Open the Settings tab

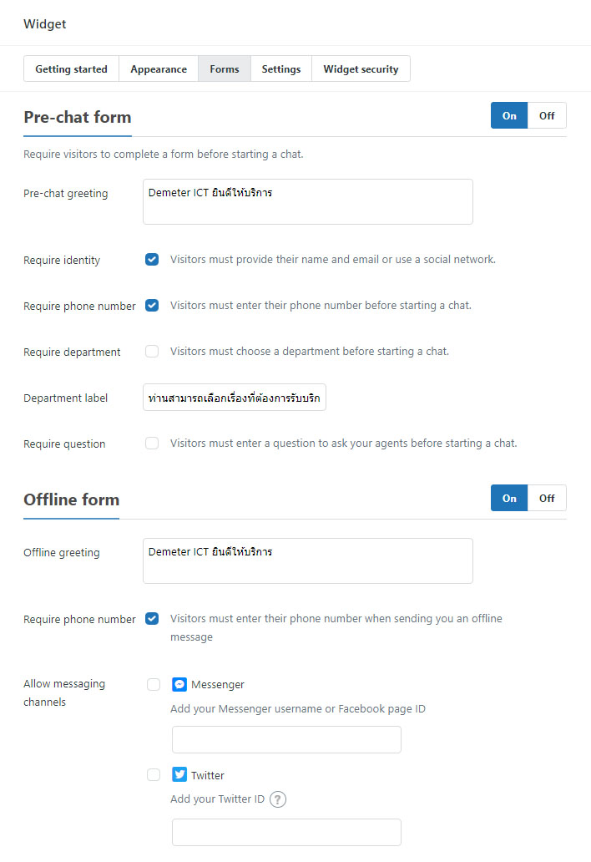tap(281, 68)
